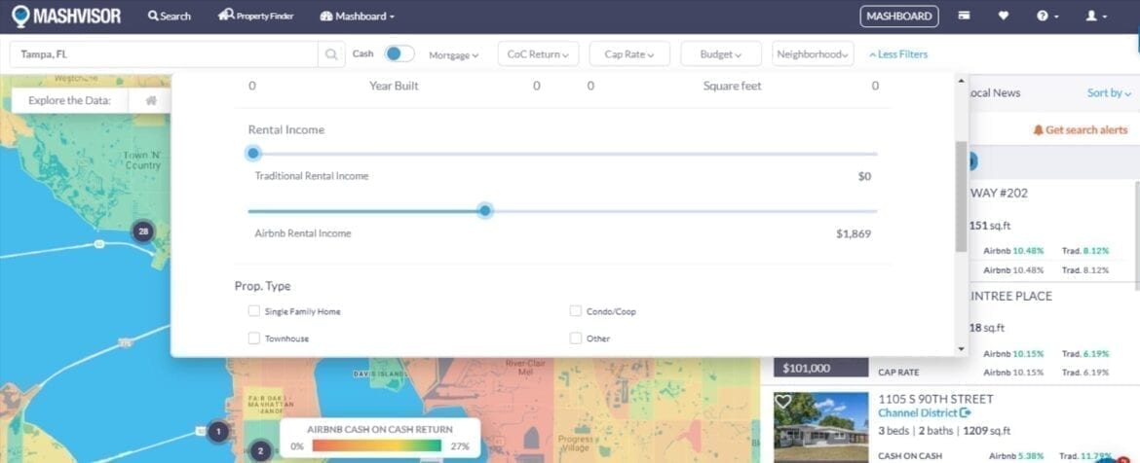
Task: Open Property Finder in the top navigation
Action: [x=257, y=17]
